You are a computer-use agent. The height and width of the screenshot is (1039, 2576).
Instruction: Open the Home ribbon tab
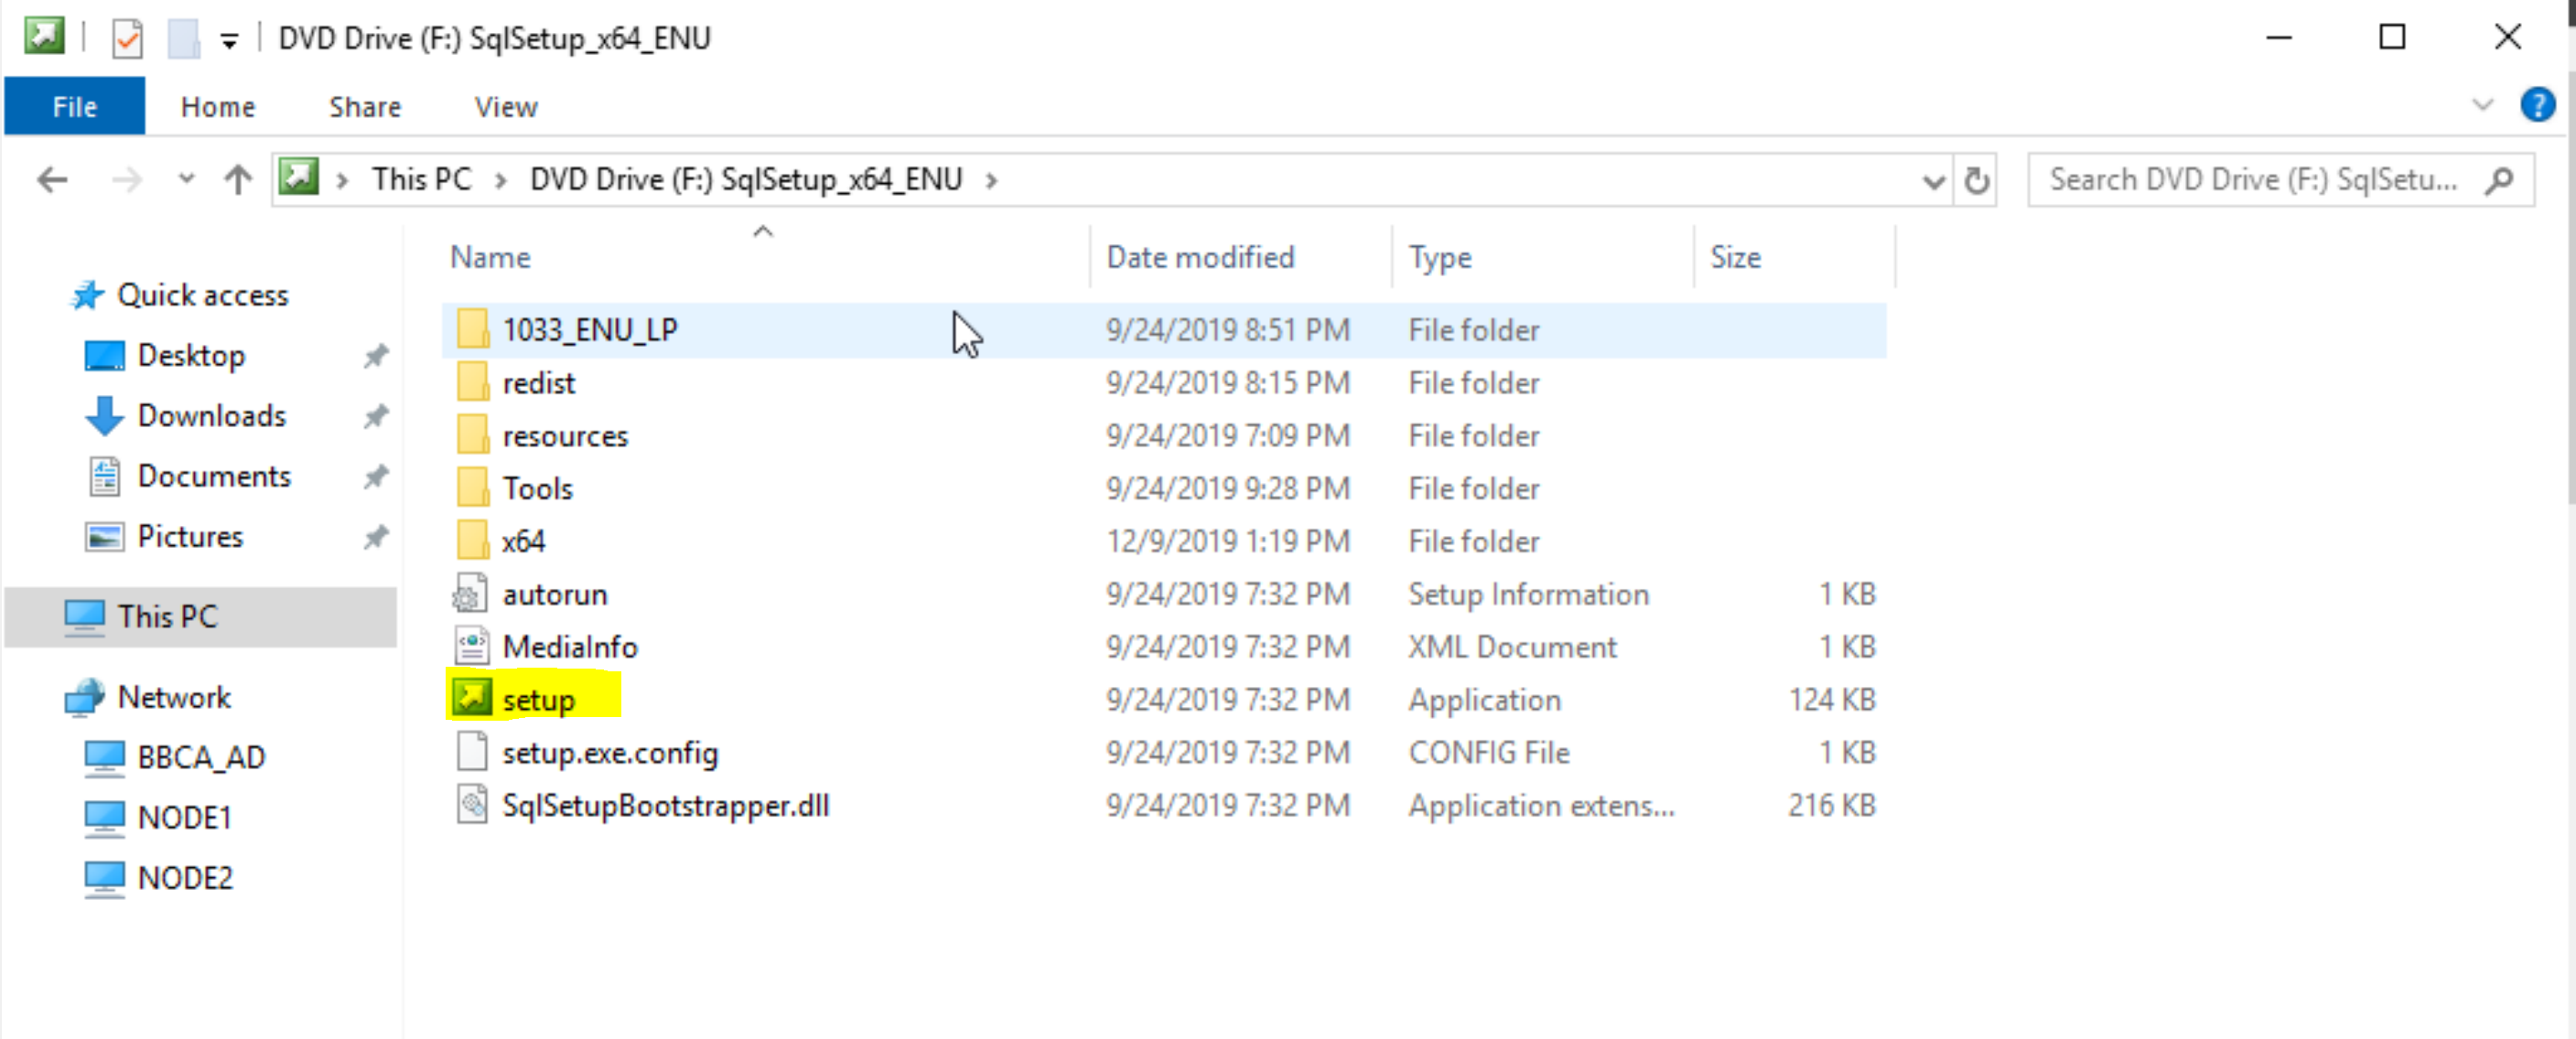[218, 107]
